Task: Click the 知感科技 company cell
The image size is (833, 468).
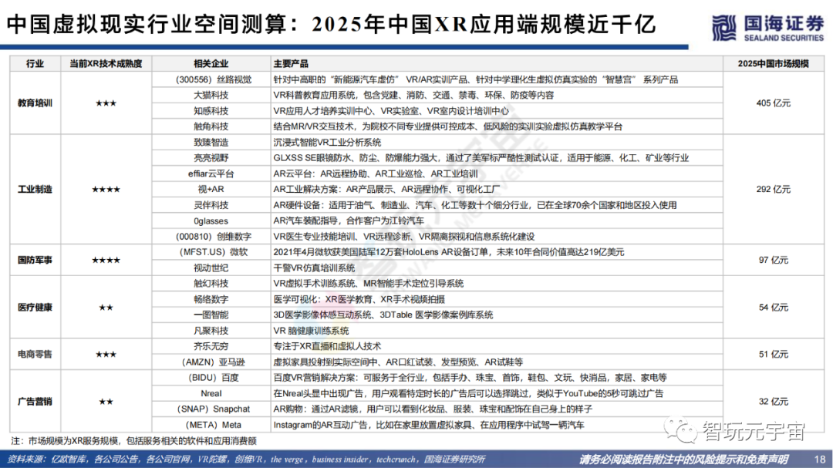Action: (211, 111)
